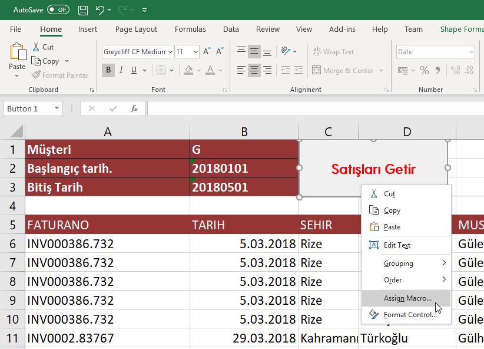This screenshot has width=484, height=349.
Task: Click the Save icon in title bar
Action: click(x=83, y=10)
